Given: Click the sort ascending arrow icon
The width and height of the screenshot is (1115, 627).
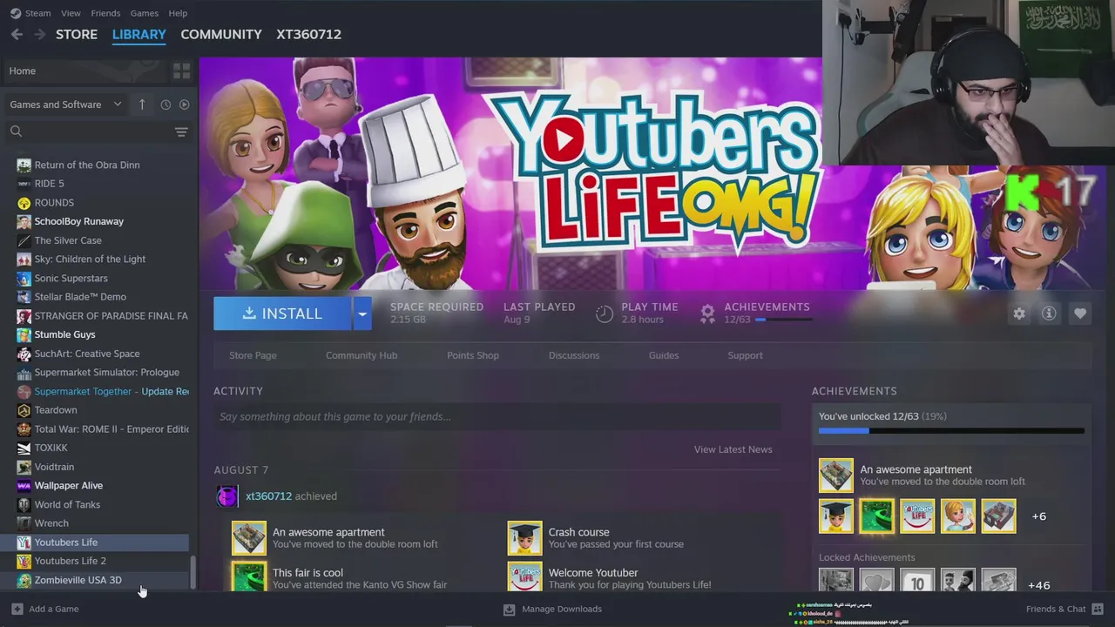Looking at the screenshot, I should [x=142, y=104].
